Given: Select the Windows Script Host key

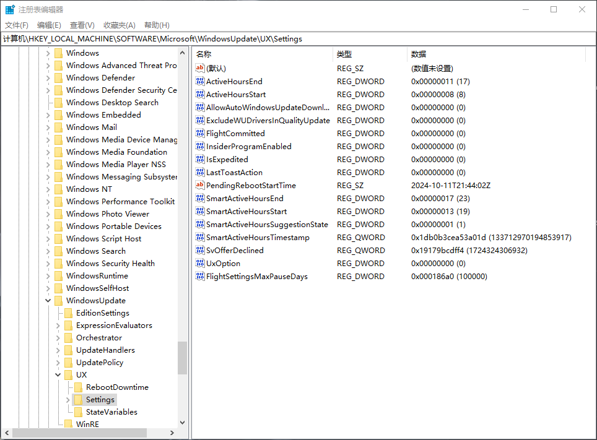Looking at the screenshot, I should pos(103,239).
